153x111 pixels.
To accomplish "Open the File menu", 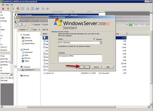I will coord(3,5).
